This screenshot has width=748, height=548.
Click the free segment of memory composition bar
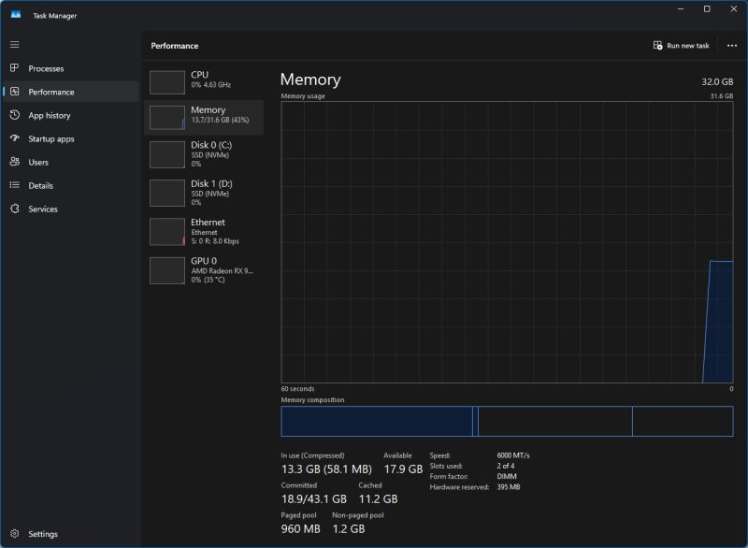(683, 421)
